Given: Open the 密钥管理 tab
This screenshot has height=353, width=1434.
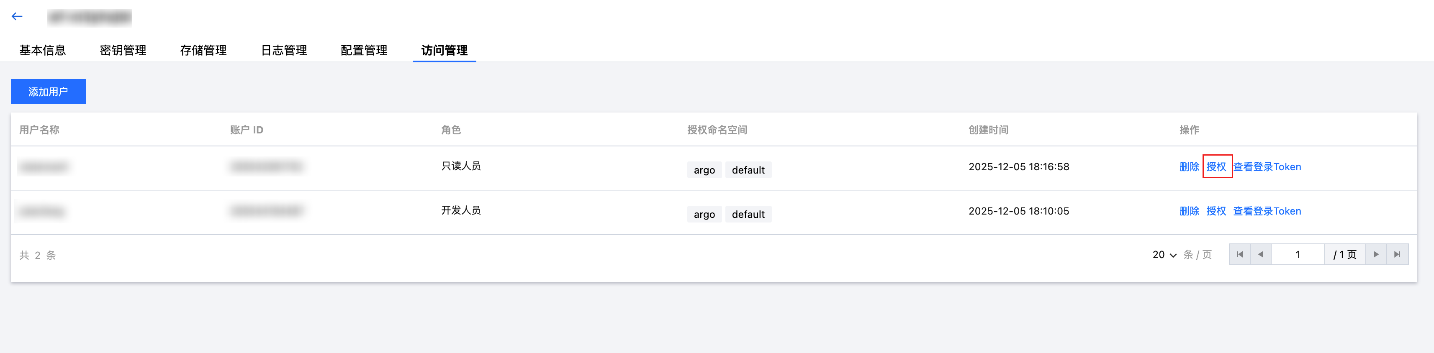Looking at the screenshot, I should pos(123,51).
